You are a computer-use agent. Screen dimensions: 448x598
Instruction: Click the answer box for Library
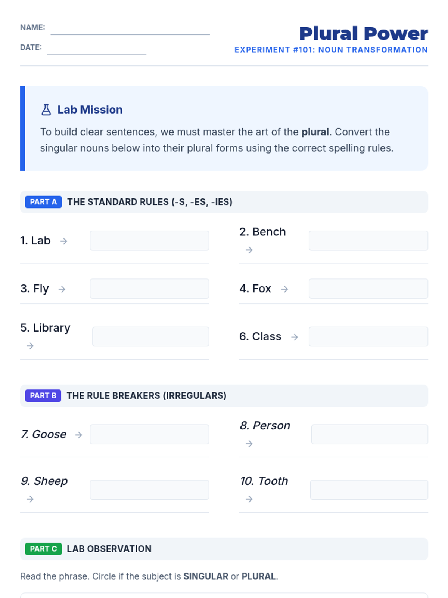click(x=150, y=336)
